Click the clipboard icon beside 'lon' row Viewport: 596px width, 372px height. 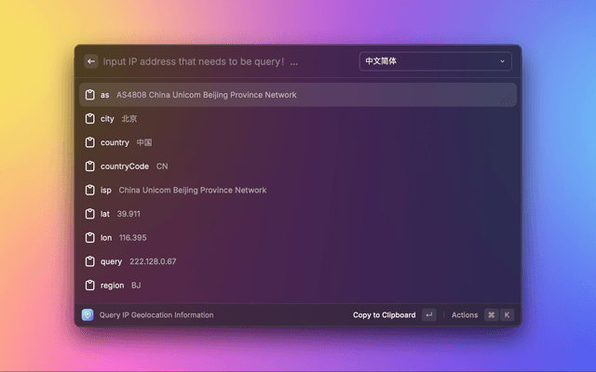point(90,237)
